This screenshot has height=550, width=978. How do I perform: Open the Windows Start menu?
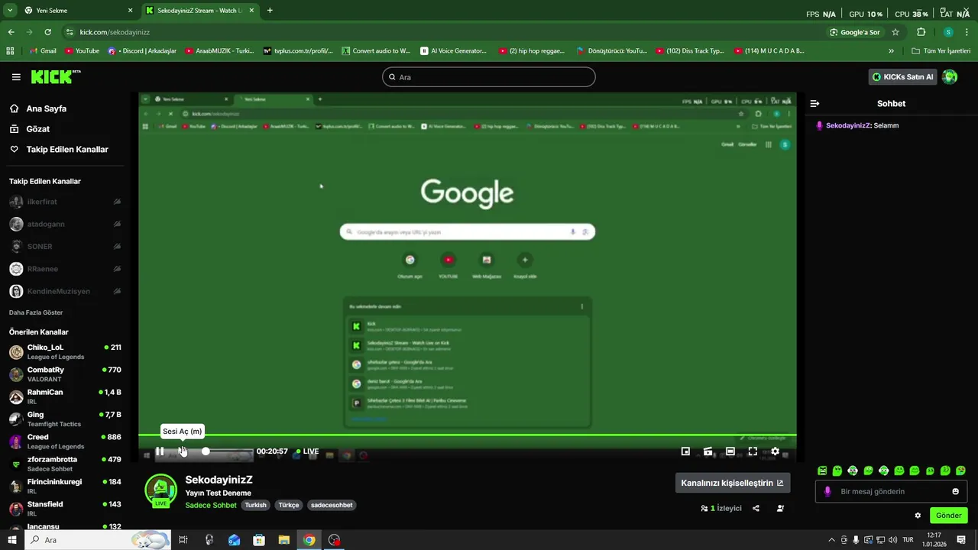[x=11, y=540]
